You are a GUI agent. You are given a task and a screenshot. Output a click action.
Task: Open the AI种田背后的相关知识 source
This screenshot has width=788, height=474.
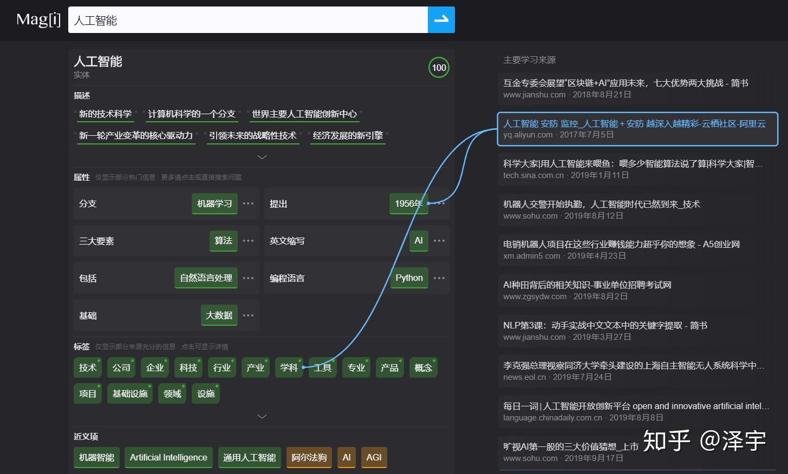point(637,290)
